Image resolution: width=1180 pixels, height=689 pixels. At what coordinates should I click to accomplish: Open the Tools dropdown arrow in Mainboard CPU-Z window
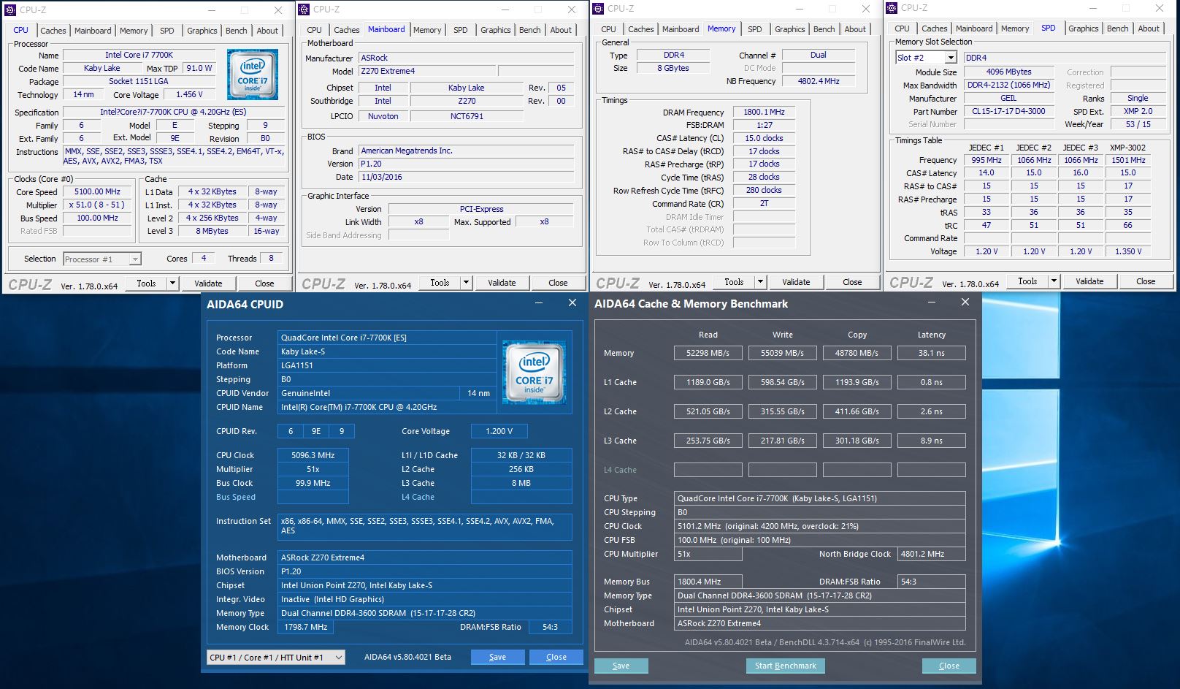[x=466, y=283]
